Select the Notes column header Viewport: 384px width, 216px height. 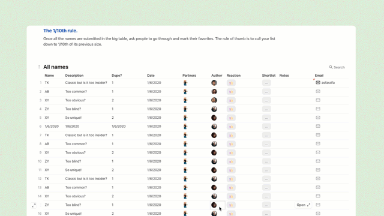284,76
